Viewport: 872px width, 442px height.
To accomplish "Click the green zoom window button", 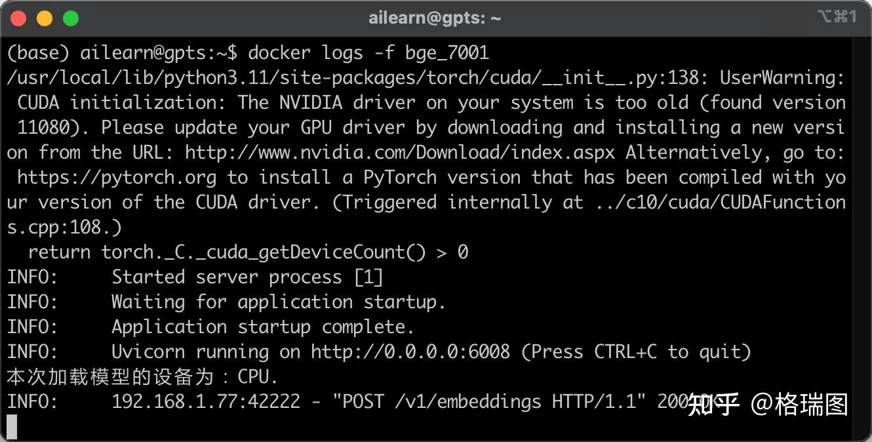I will 71,18.
